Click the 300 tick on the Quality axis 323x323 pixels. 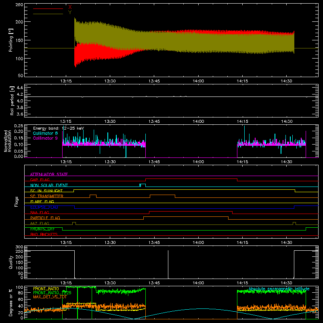point(19,247)
